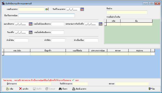This screenshot has height=93, width=162.
Task: Click the ชื่อ column header in team list
Action: pos(136,21)
